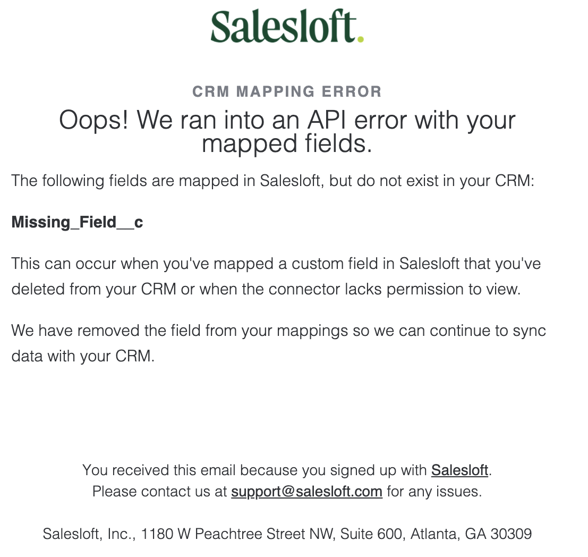588x557 pixels.
Task: Click the "mapped fields." headline line
Action: tap(287, 144)
